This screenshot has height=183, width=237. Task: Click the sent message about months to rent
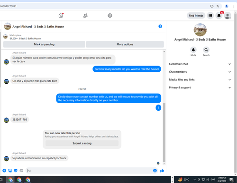[x=127, y=69]
